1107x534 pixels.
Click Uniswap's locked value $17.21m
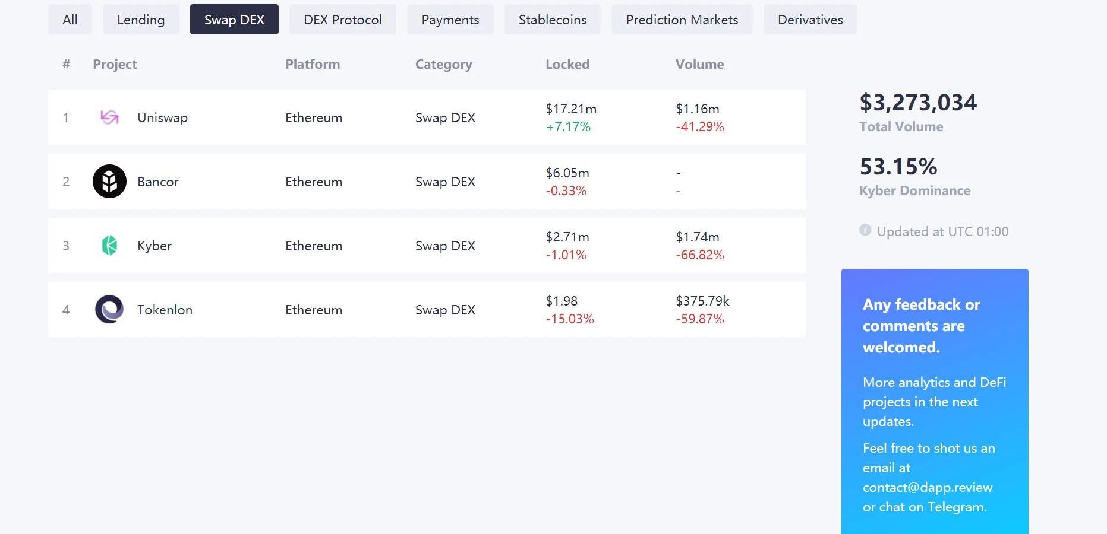tap(571, 109)
